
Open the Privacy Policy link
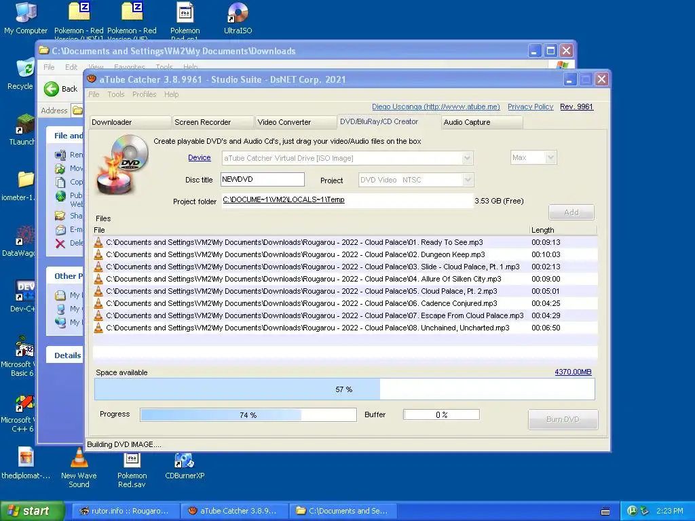point(530,107)
